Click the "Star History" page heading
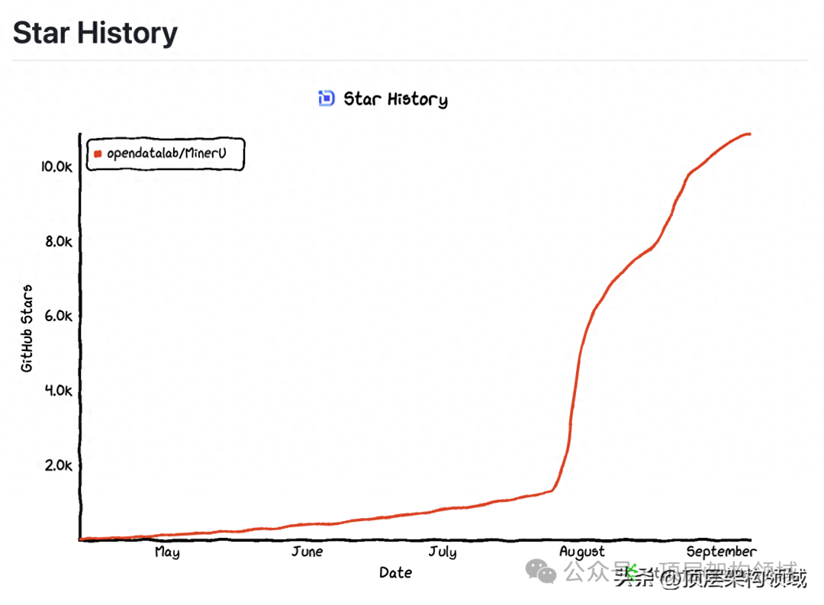 click(95, 33)
